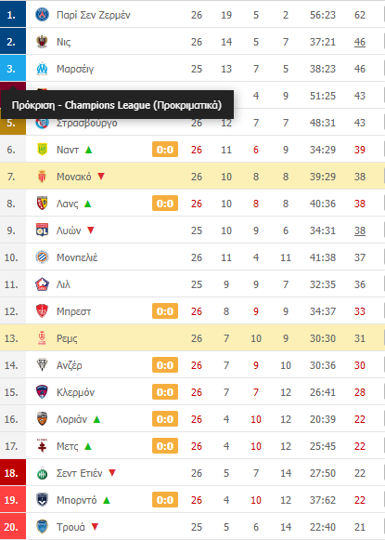Image resolution: width=385 pixels, height=540 pixels.
Task: Select the highlighted Ρεμς row
Action: 193,338
